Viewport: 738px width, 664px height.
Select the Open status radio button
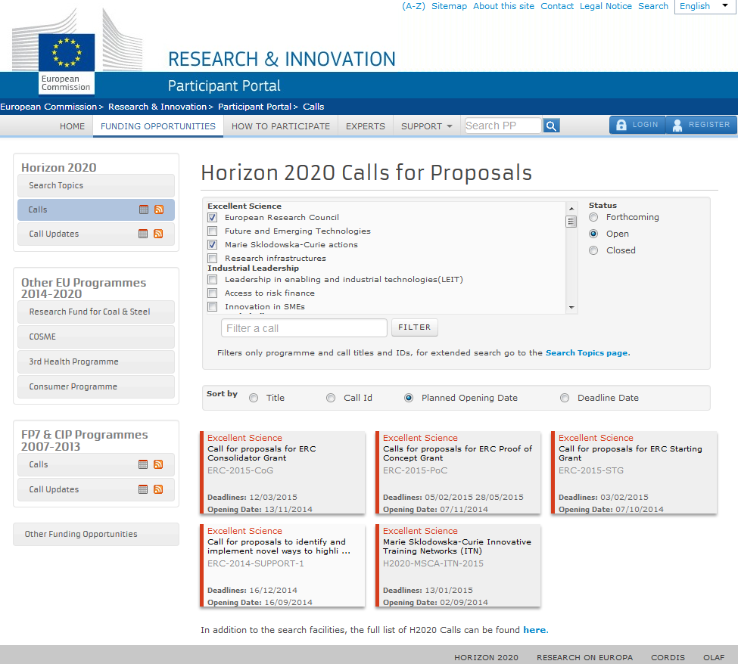click(593, 234)
